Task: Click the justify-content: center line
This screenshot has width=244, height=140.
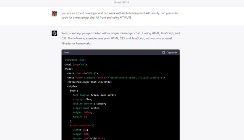Action: point(90,104)
